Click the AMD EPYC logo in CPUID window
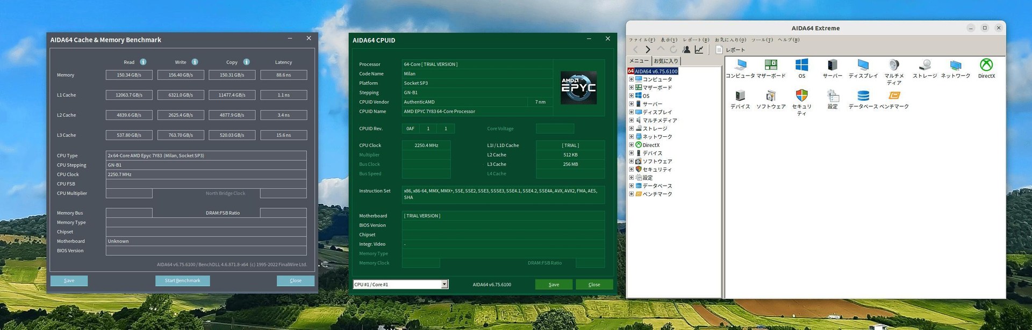Screen dimensions: 1032x330 pyautogui.click(x=578, y=87)
